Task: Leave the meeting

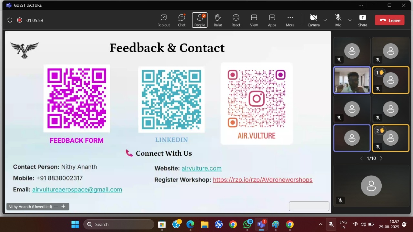Action: [389, 20]
